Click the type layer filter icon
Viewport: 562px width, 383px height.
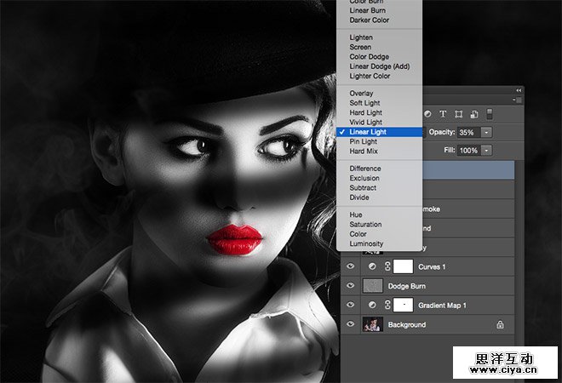[443, 114]
